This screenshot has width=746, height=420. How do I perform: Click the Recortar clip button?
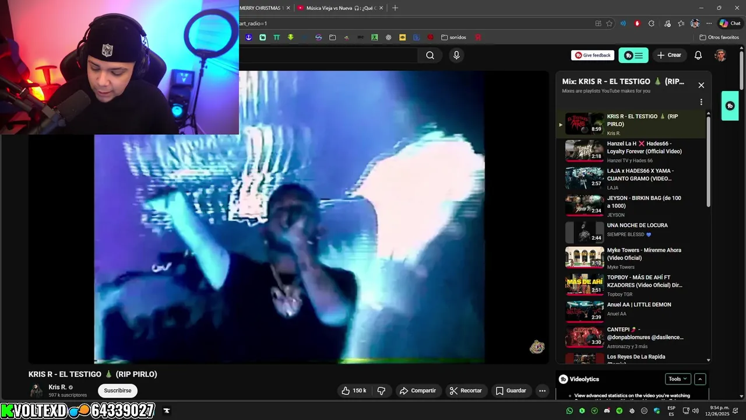click(465, 391)
